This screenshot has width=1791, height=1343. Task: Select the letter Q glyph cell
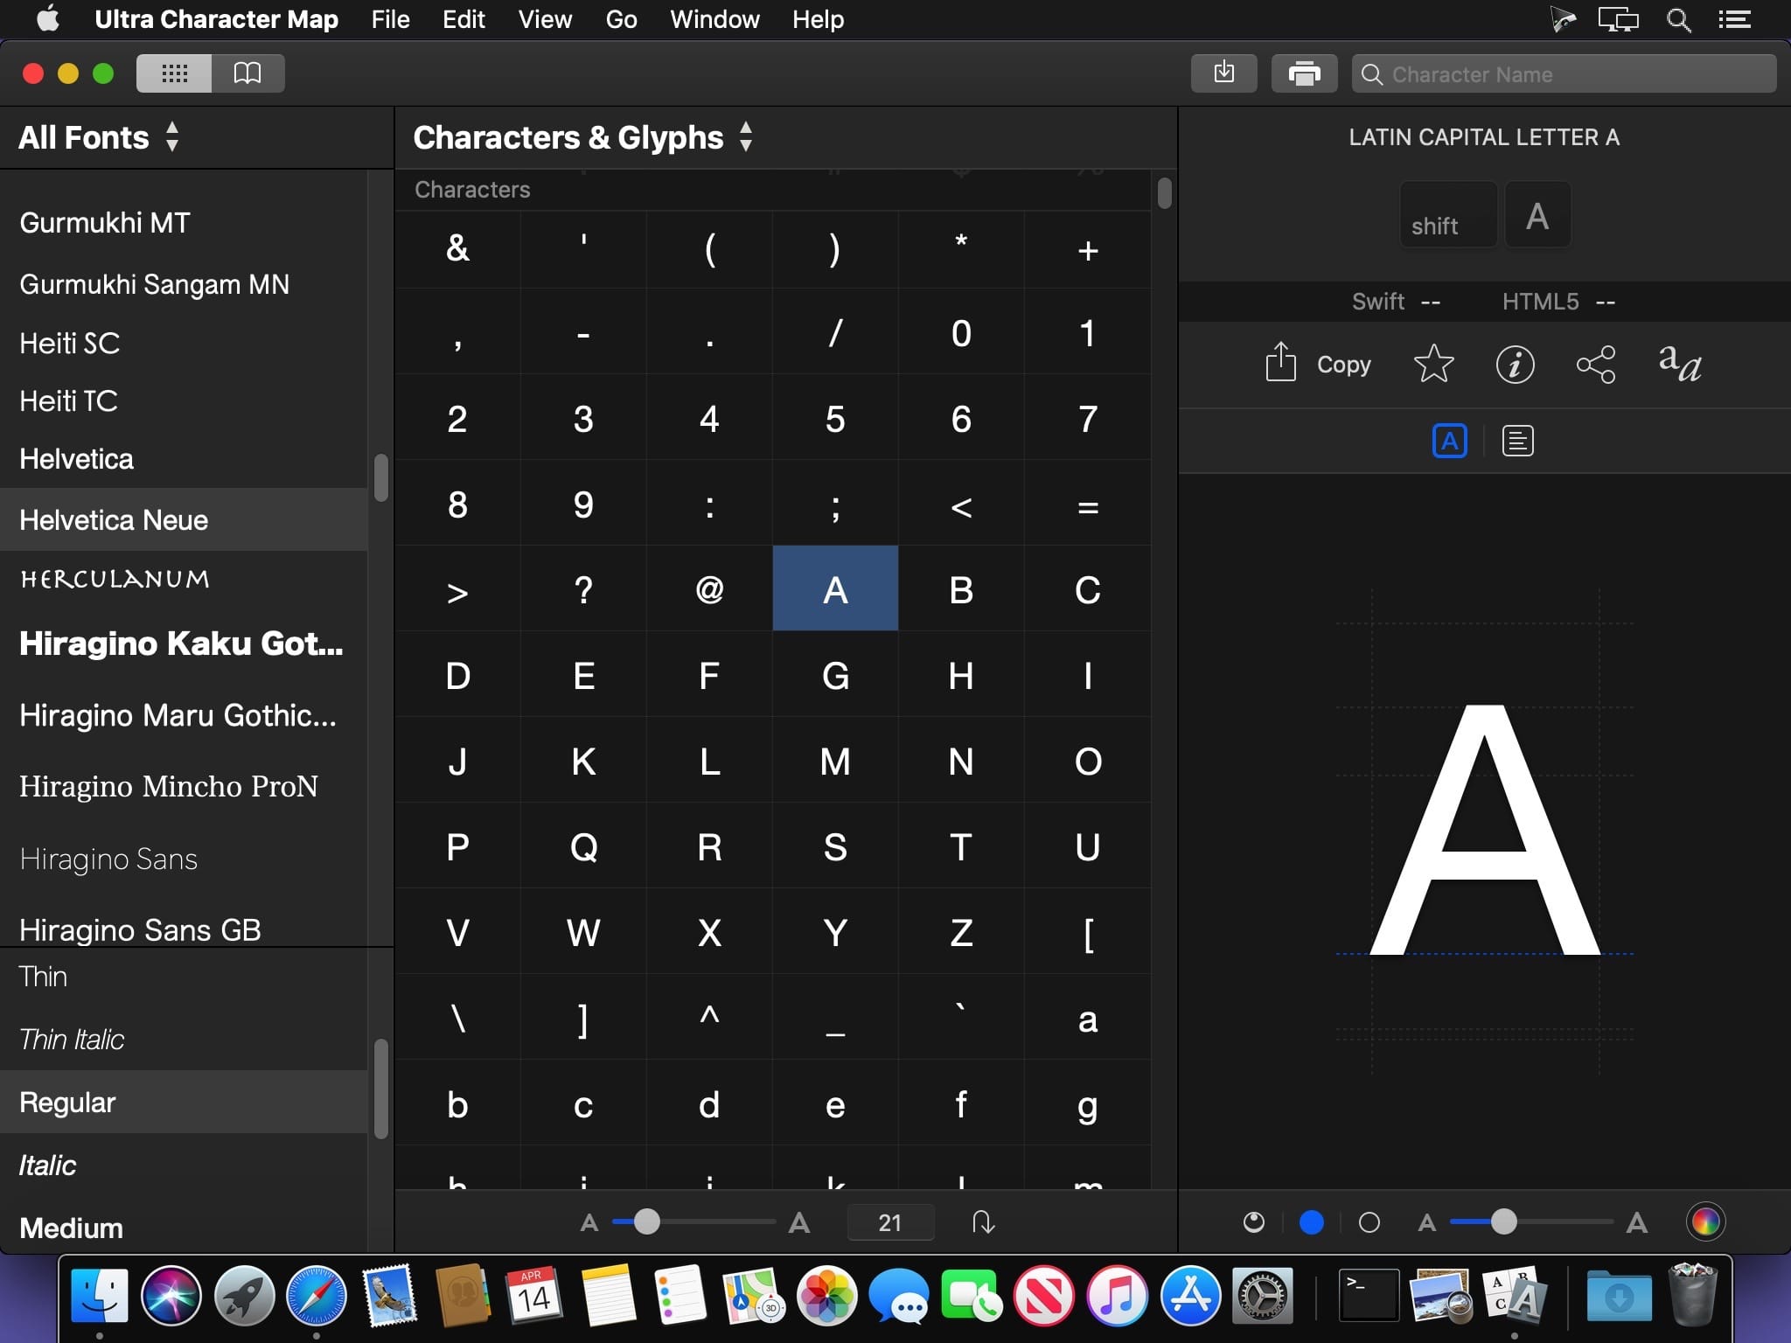pyautogui.click(x=583, y=846)
